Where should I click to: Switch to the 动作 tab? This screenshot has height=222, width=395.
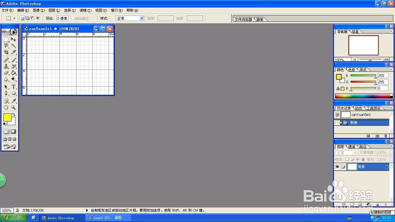(359, 108)
